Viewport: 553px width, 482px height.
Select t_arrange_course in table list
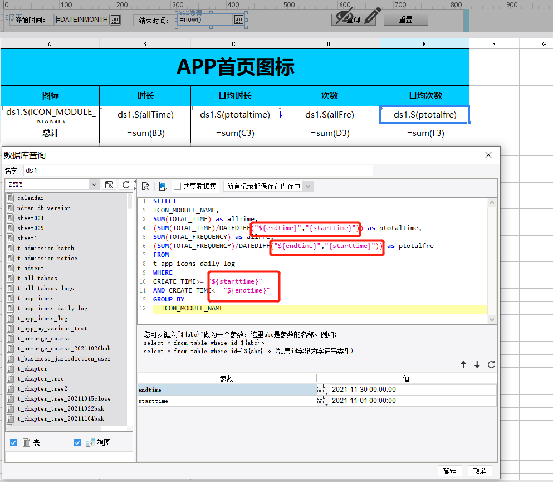pos(44,338)
